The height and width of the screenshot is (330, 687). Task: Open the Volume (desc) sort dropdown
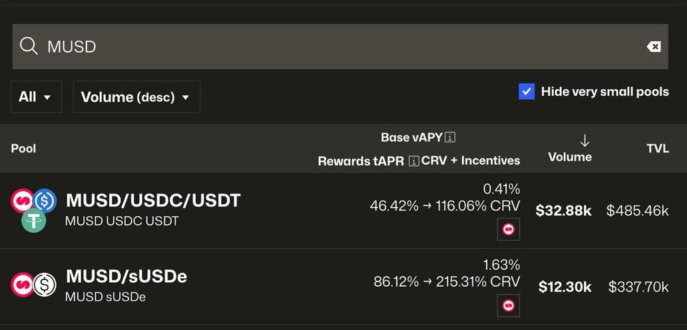coord(136,97)
